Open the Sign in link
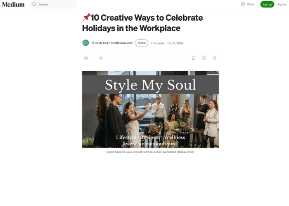This screenshot has height=206, width=289. click(x=282, y=5)
